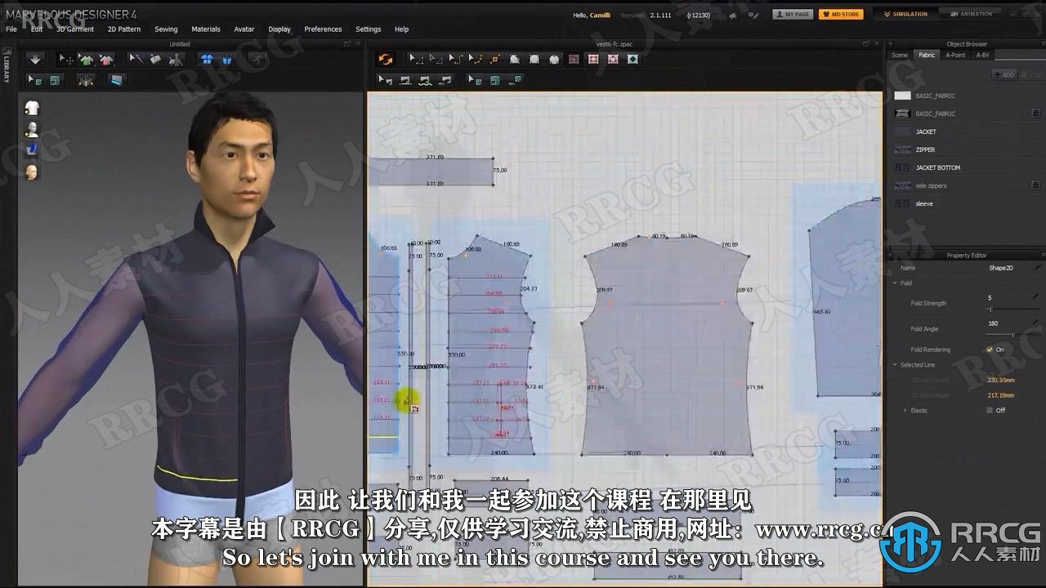Image resolution: width=1046 pixels, height=588 pixels.
Task: Click the MY PAGE button
Action: pyautogui.click(x=792, y=14)
